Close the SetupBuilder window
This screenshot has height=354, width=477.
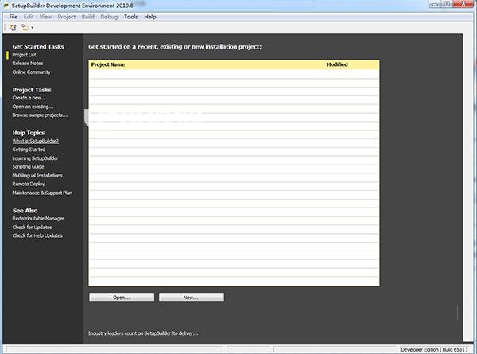click(x=463, y=4)
